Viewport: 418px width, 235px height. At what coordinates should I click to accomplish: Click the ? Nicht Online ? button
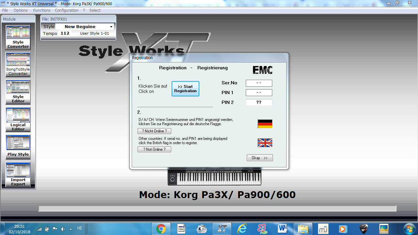click(x=154, y=131)
